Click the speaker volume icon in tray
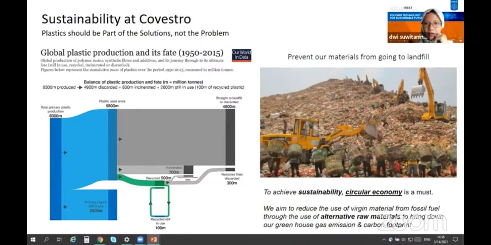Image resolution: width=491 pixels, height=245 pixels. (403, 240)
